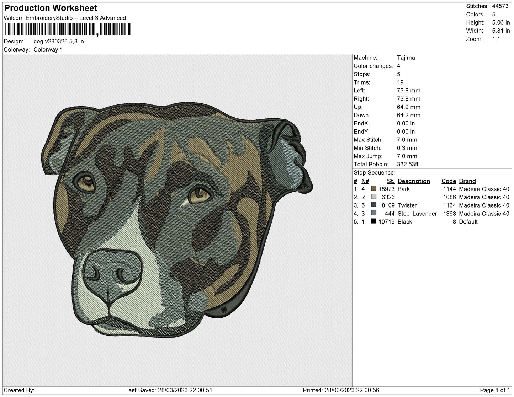Click 'Wilcom EmbroideryStudio – Level 3 Advanced' text
The image size is (514, 397).
point(65,18)
